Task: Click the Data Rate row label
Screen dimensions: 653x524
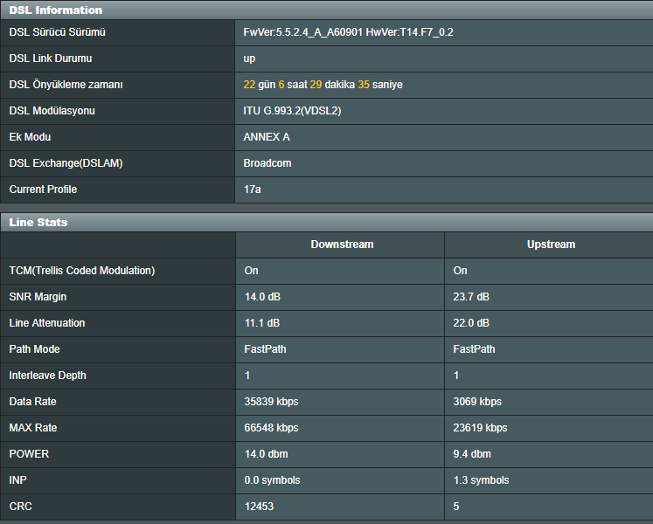Action: (33, 402)
